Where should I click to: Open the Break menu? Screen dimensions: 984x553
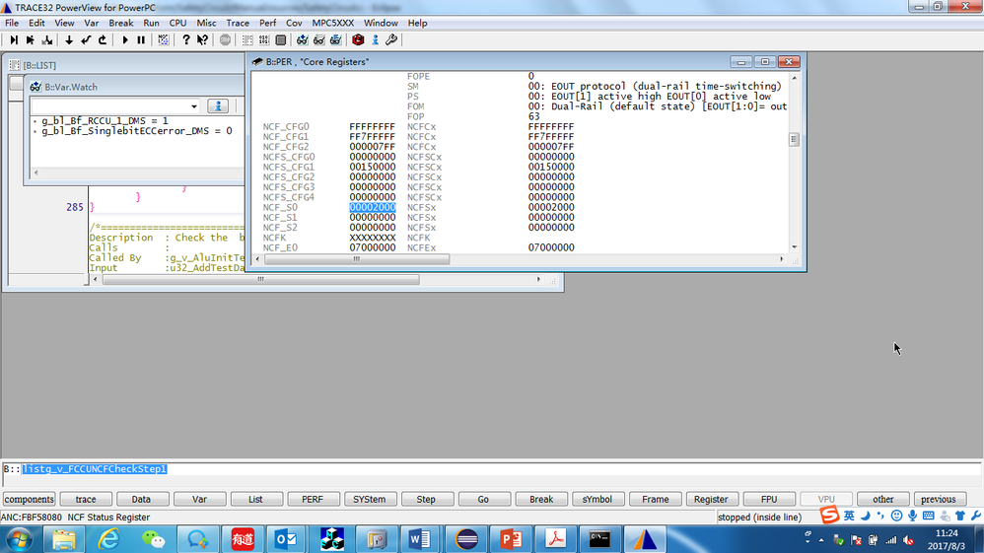[x=120, y=23]
